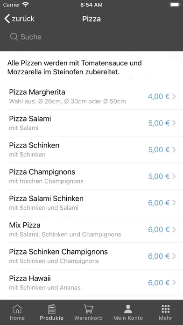The image size is (183, 325).
Task: Tap the Produkte menu icon
Action: [x=52, y=309]
